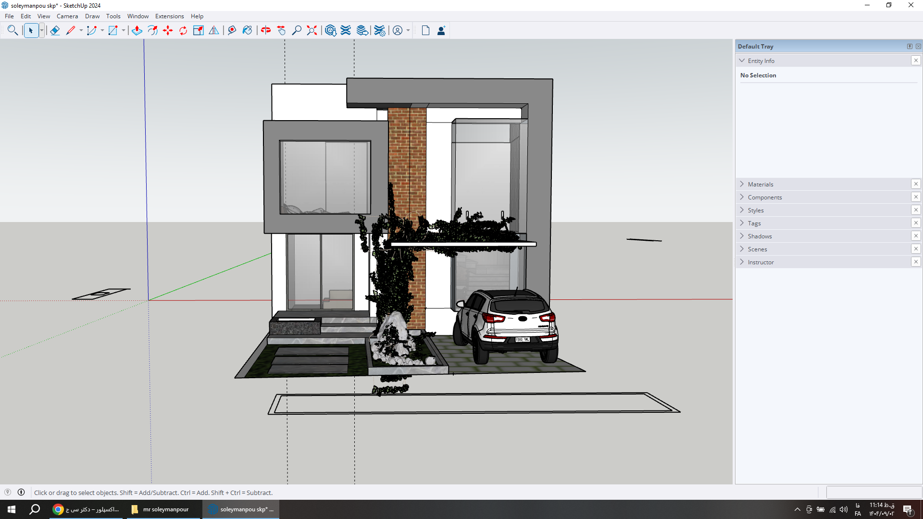The width and height of the screenshot is (923, 519).
Task: Open Windows taskbar search
Action: (x=35, y=509)
